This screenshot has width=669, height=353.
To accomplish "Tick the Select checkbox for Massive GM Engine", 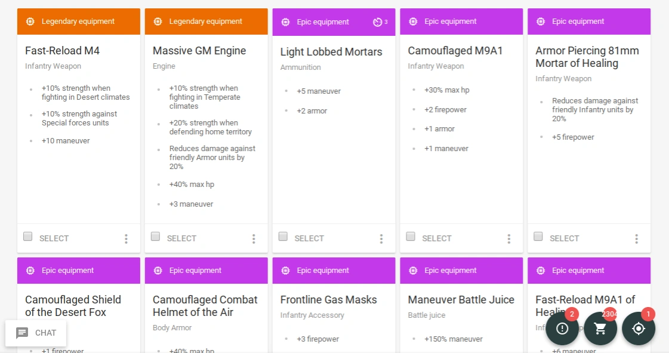I will (x=156, y=237).
